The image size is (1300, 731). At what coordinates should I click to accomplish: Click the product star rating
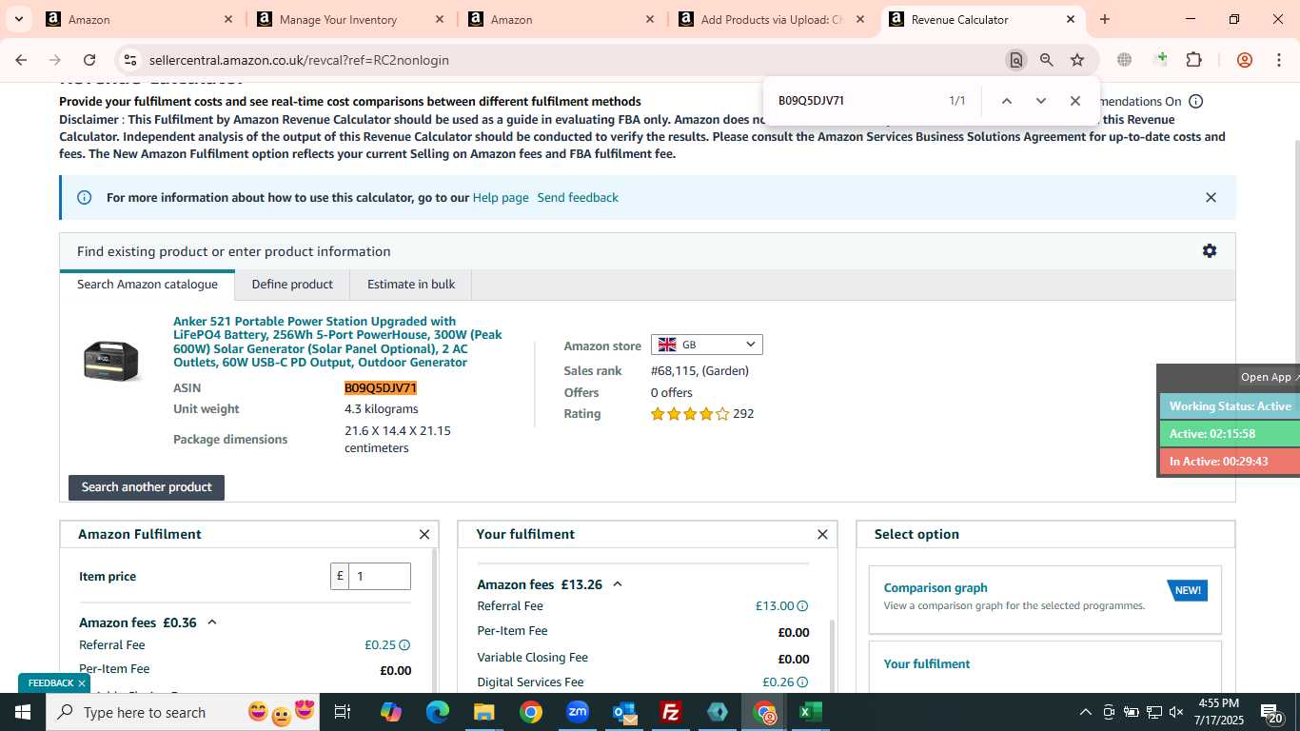(x=690, y=414)
